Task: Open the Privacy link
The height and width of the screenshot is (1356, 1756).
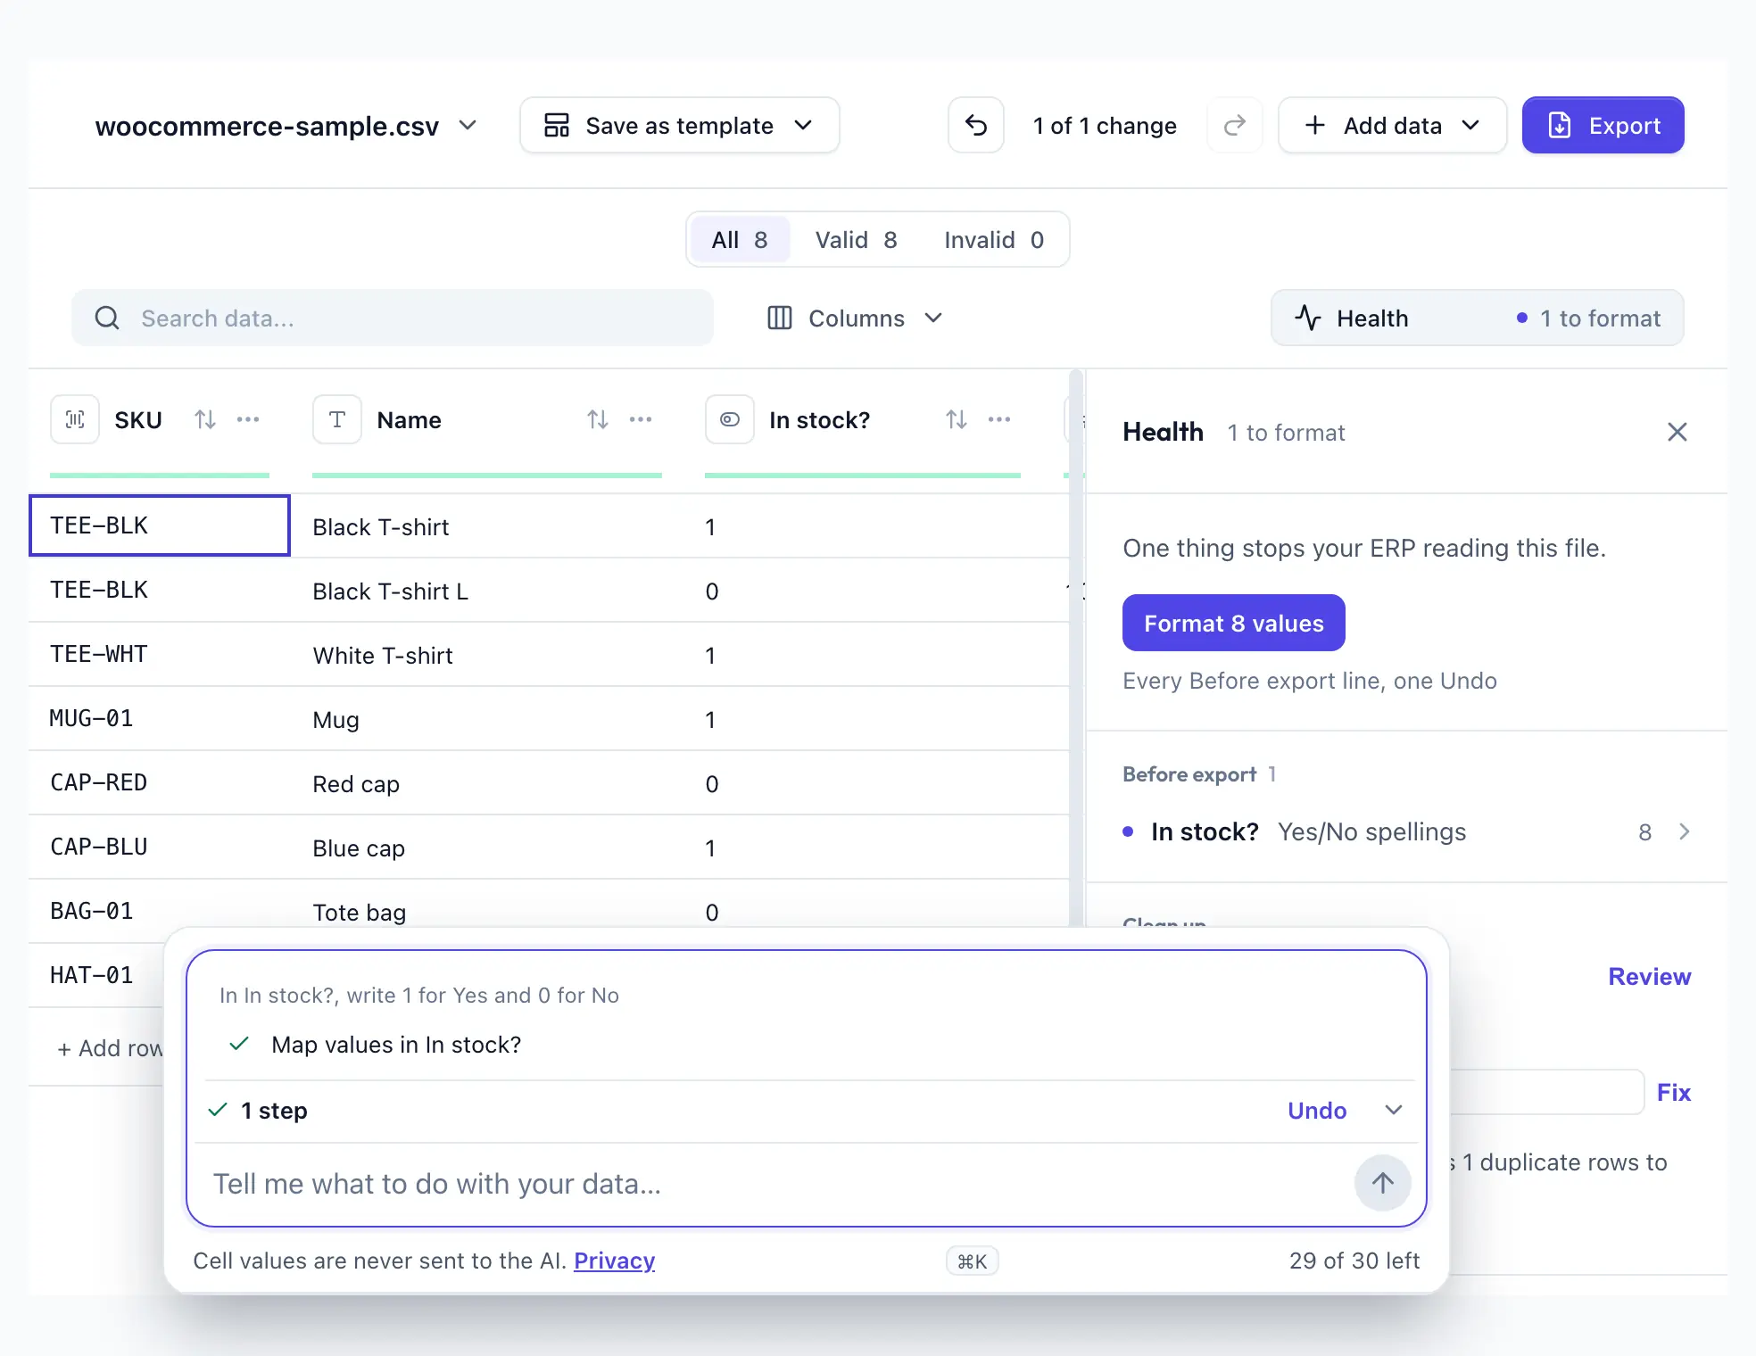Action: click(614, 1261)
